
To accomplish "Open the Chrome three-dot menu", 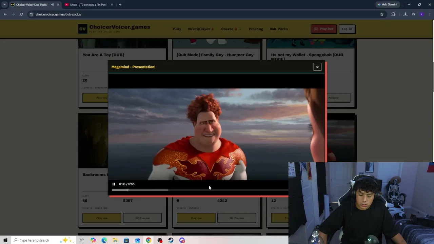I will coord(430,14).
